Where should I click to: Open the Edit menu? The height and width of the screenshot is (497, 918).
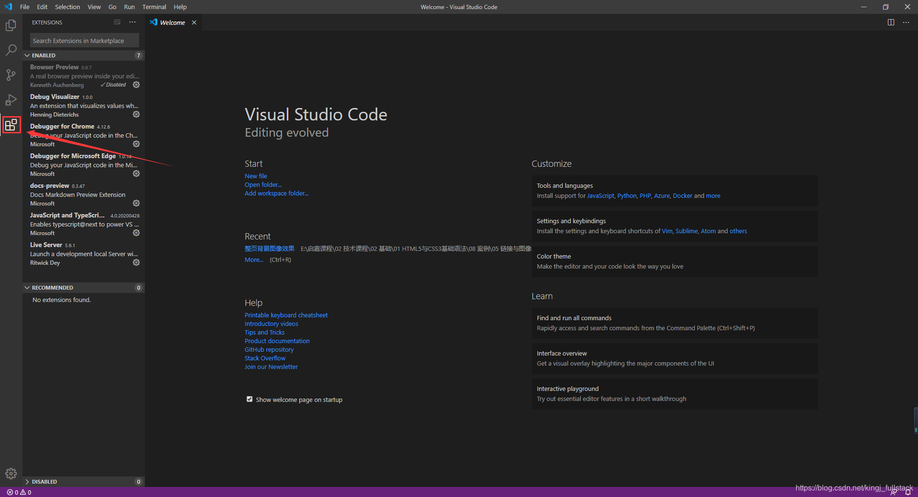[x=42, y=7]
